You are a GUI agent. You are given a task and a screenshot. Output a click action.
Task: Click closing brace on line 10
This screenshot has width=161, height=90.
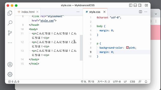click(x=97, y=56)
